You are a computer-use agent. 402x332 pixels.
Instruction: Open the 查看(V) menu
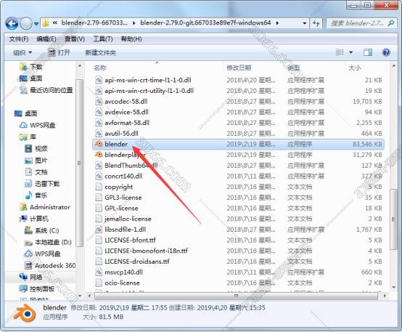tap(75, 39)
